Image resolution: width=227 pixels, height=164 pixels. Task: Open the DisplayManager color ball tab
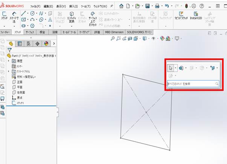(46, 44)
